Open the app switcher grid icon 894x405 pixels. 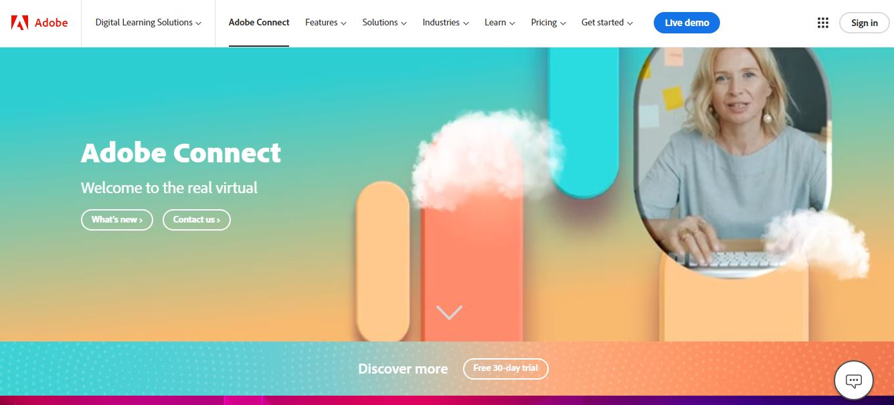click(823, 23)
